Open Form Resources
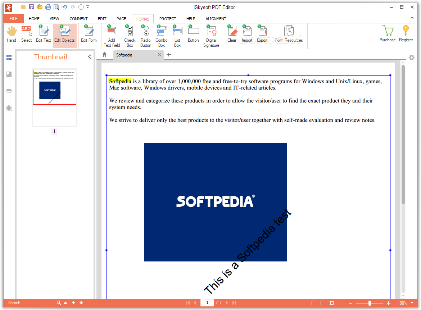The width and height of the screenshot is (421, 310). [289, 35]
